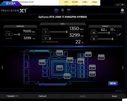The width and height of the screenshot is (127, 101).
Task: Click the GPU clock slider handle
Action: point(67,32)
